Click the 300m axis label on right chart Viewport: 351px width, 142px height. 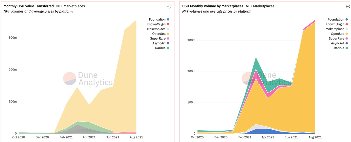pyautogui.click(x=191, y=40)
